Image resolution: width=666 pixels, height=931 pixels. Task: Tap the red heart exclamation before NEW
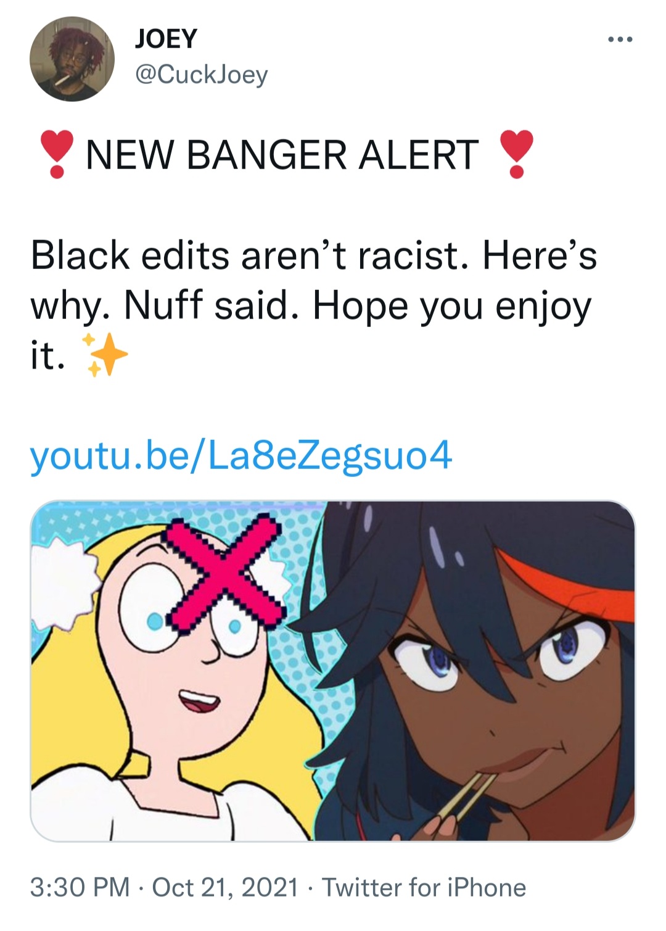pyautogui.click(x=56, y=154)
